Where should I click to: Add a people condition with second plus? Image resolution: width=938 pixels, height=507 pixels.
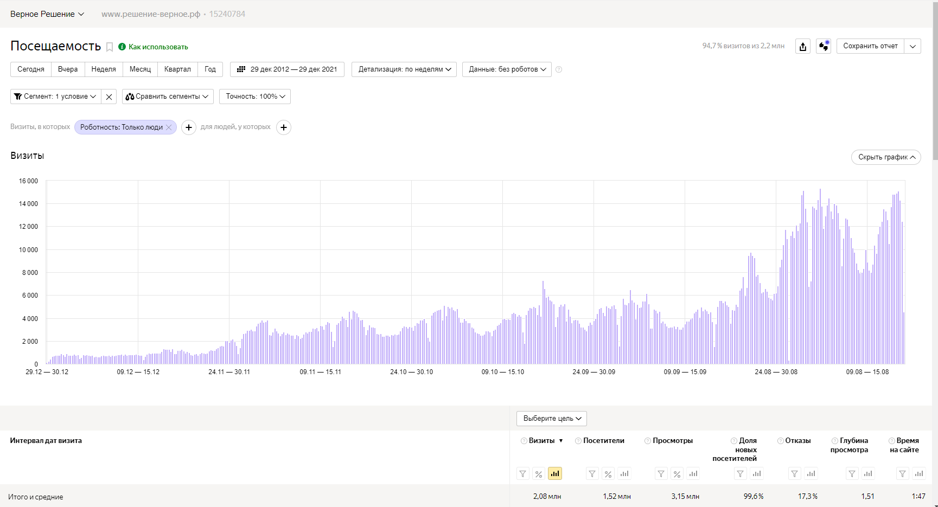coord(284,127)
